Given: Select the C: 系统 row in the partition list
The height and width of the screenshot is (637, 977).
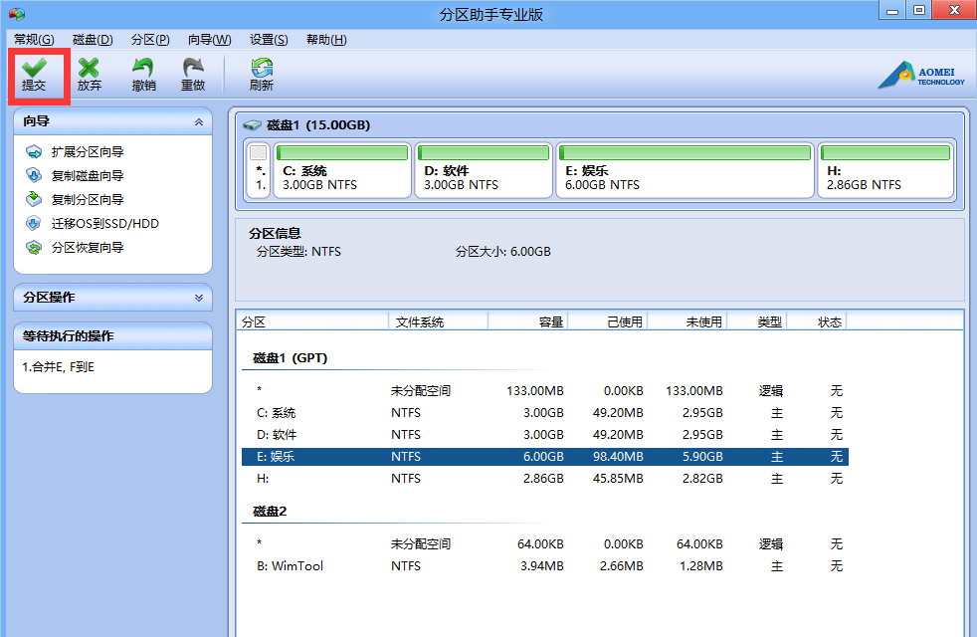Looking at the screenshot, I should tap(545, 413).
